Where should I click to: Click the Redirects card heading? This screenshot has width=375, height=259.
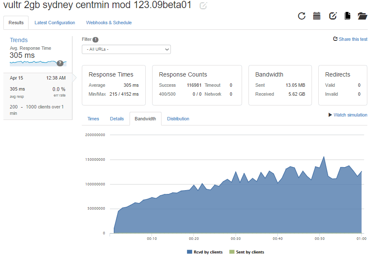pyautogui.click(x=337, y=74)
